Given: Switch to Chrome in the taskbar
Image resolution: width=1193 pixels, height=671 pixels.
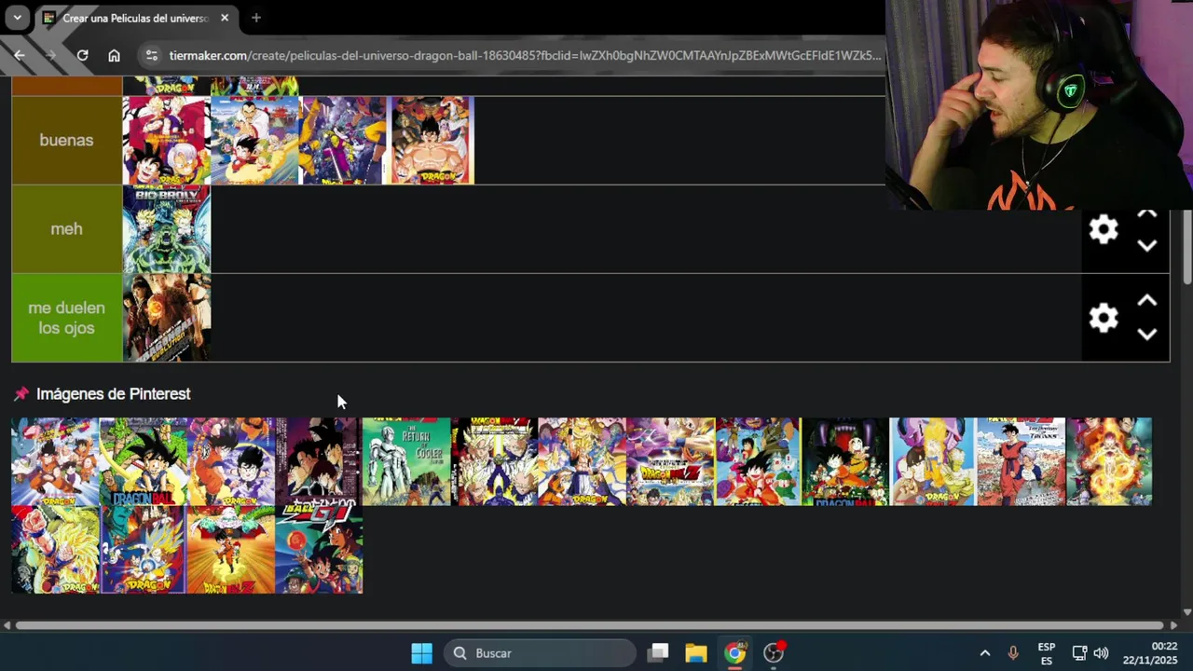Looking at the screenshot, I should coord(735,652).
